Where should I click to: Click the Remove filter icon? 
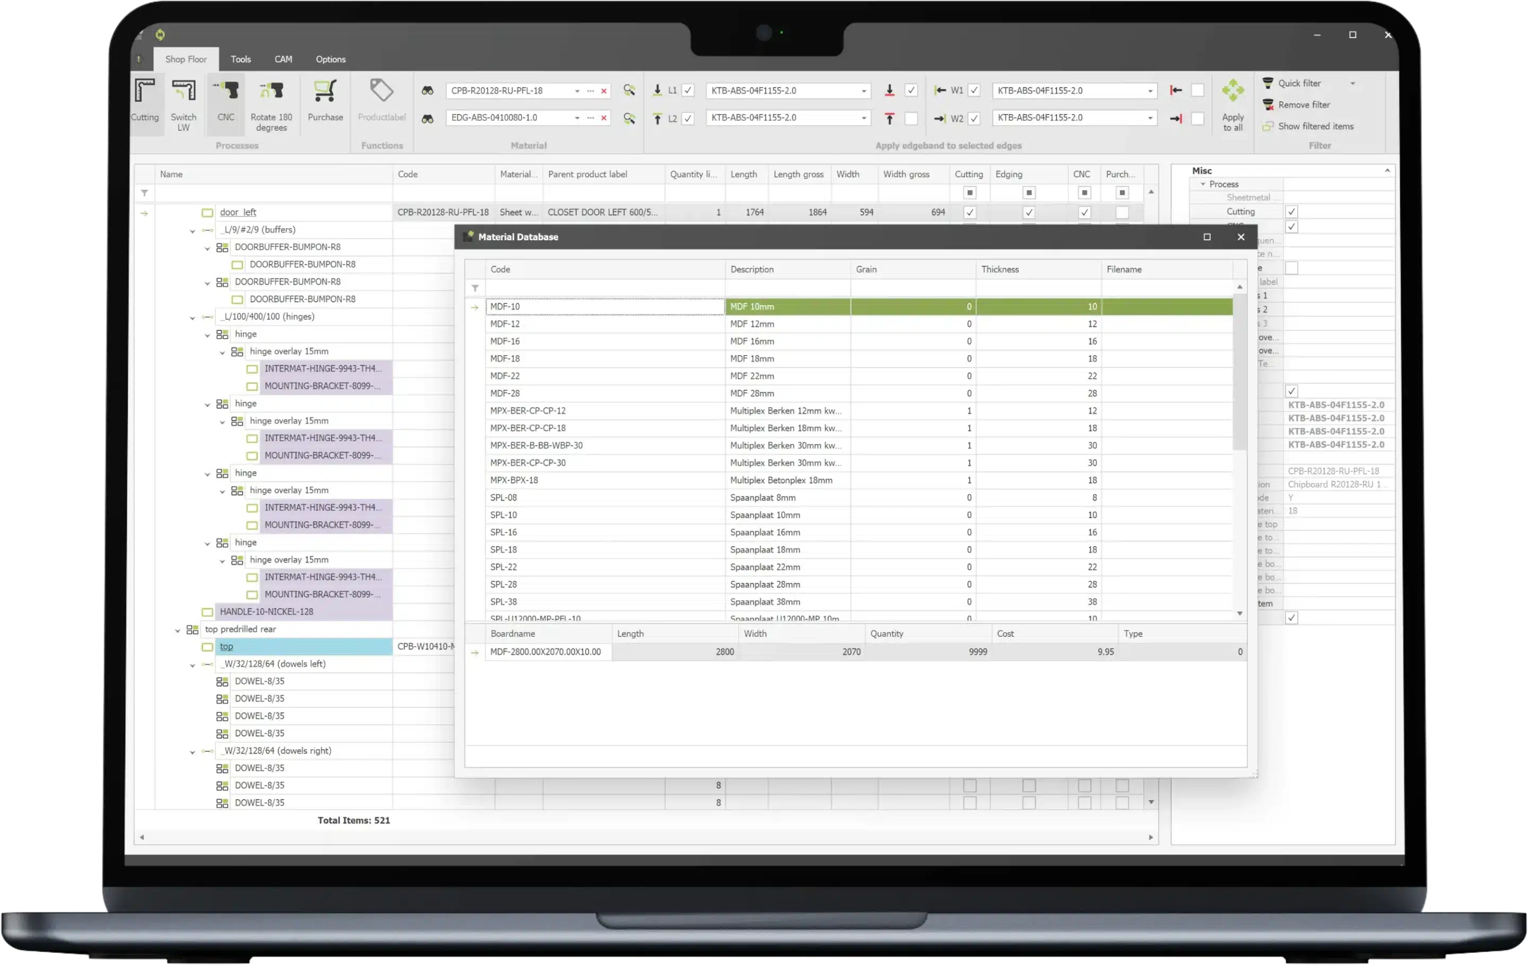(1268, 104)
